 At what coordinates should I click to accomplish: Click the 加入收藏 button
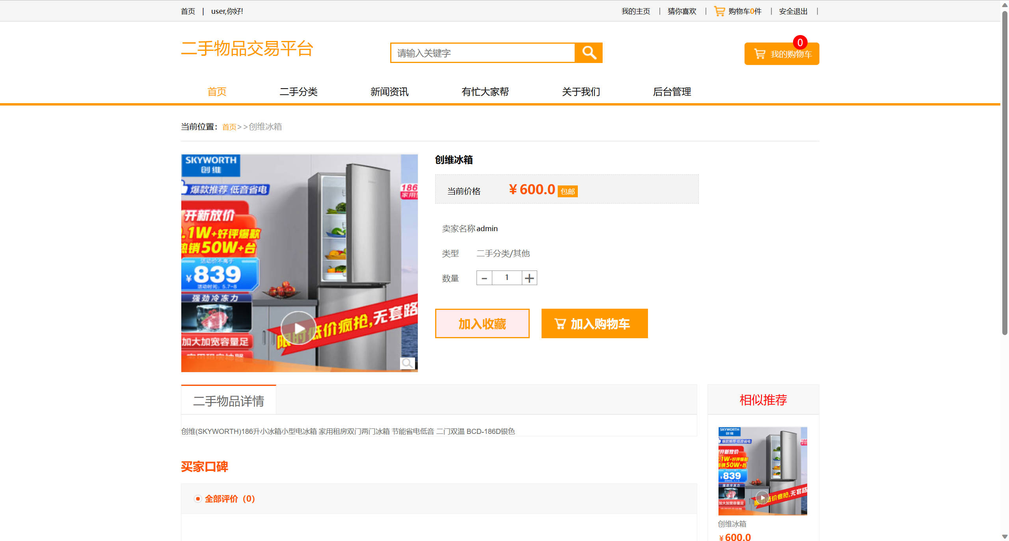[482, 324]
